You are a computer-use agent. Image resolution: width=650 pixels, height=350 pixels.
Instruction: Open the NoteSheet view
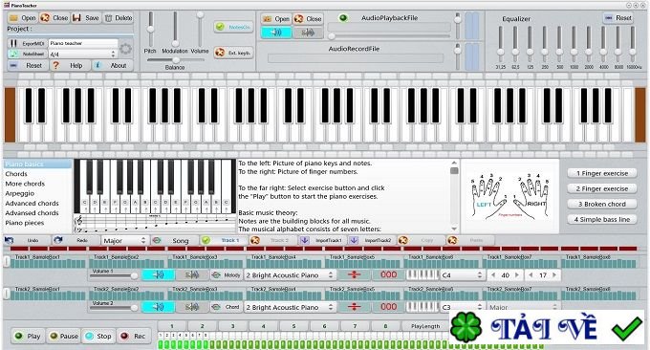click(x=28, y=54)
